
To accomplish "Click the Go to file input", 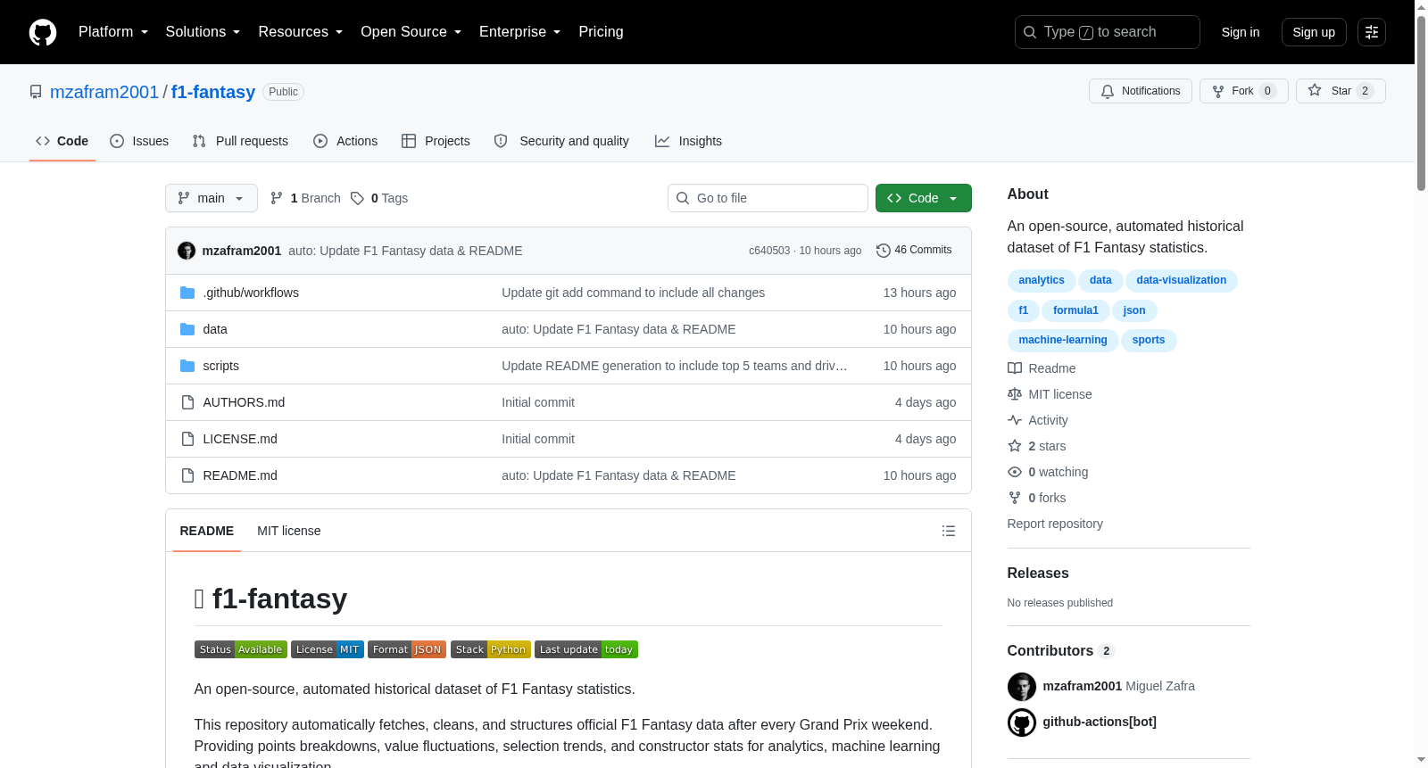I will (x=768, y=198).
